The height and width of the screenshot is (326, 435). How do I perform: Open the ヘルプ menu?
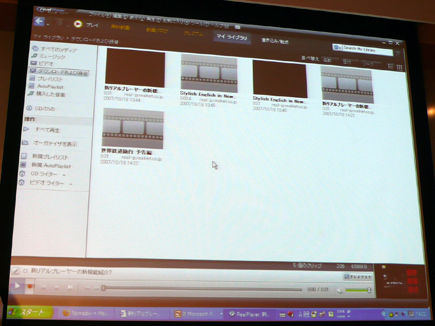coord(220,26)
